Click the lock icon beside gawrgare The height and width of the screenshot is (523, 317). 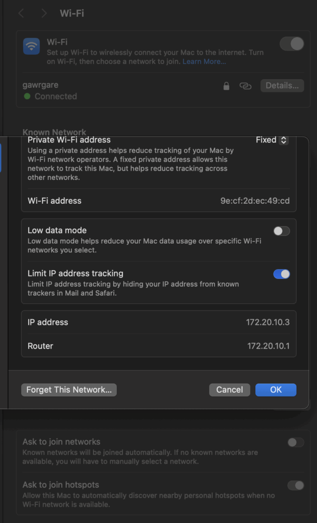click(226, 86)
